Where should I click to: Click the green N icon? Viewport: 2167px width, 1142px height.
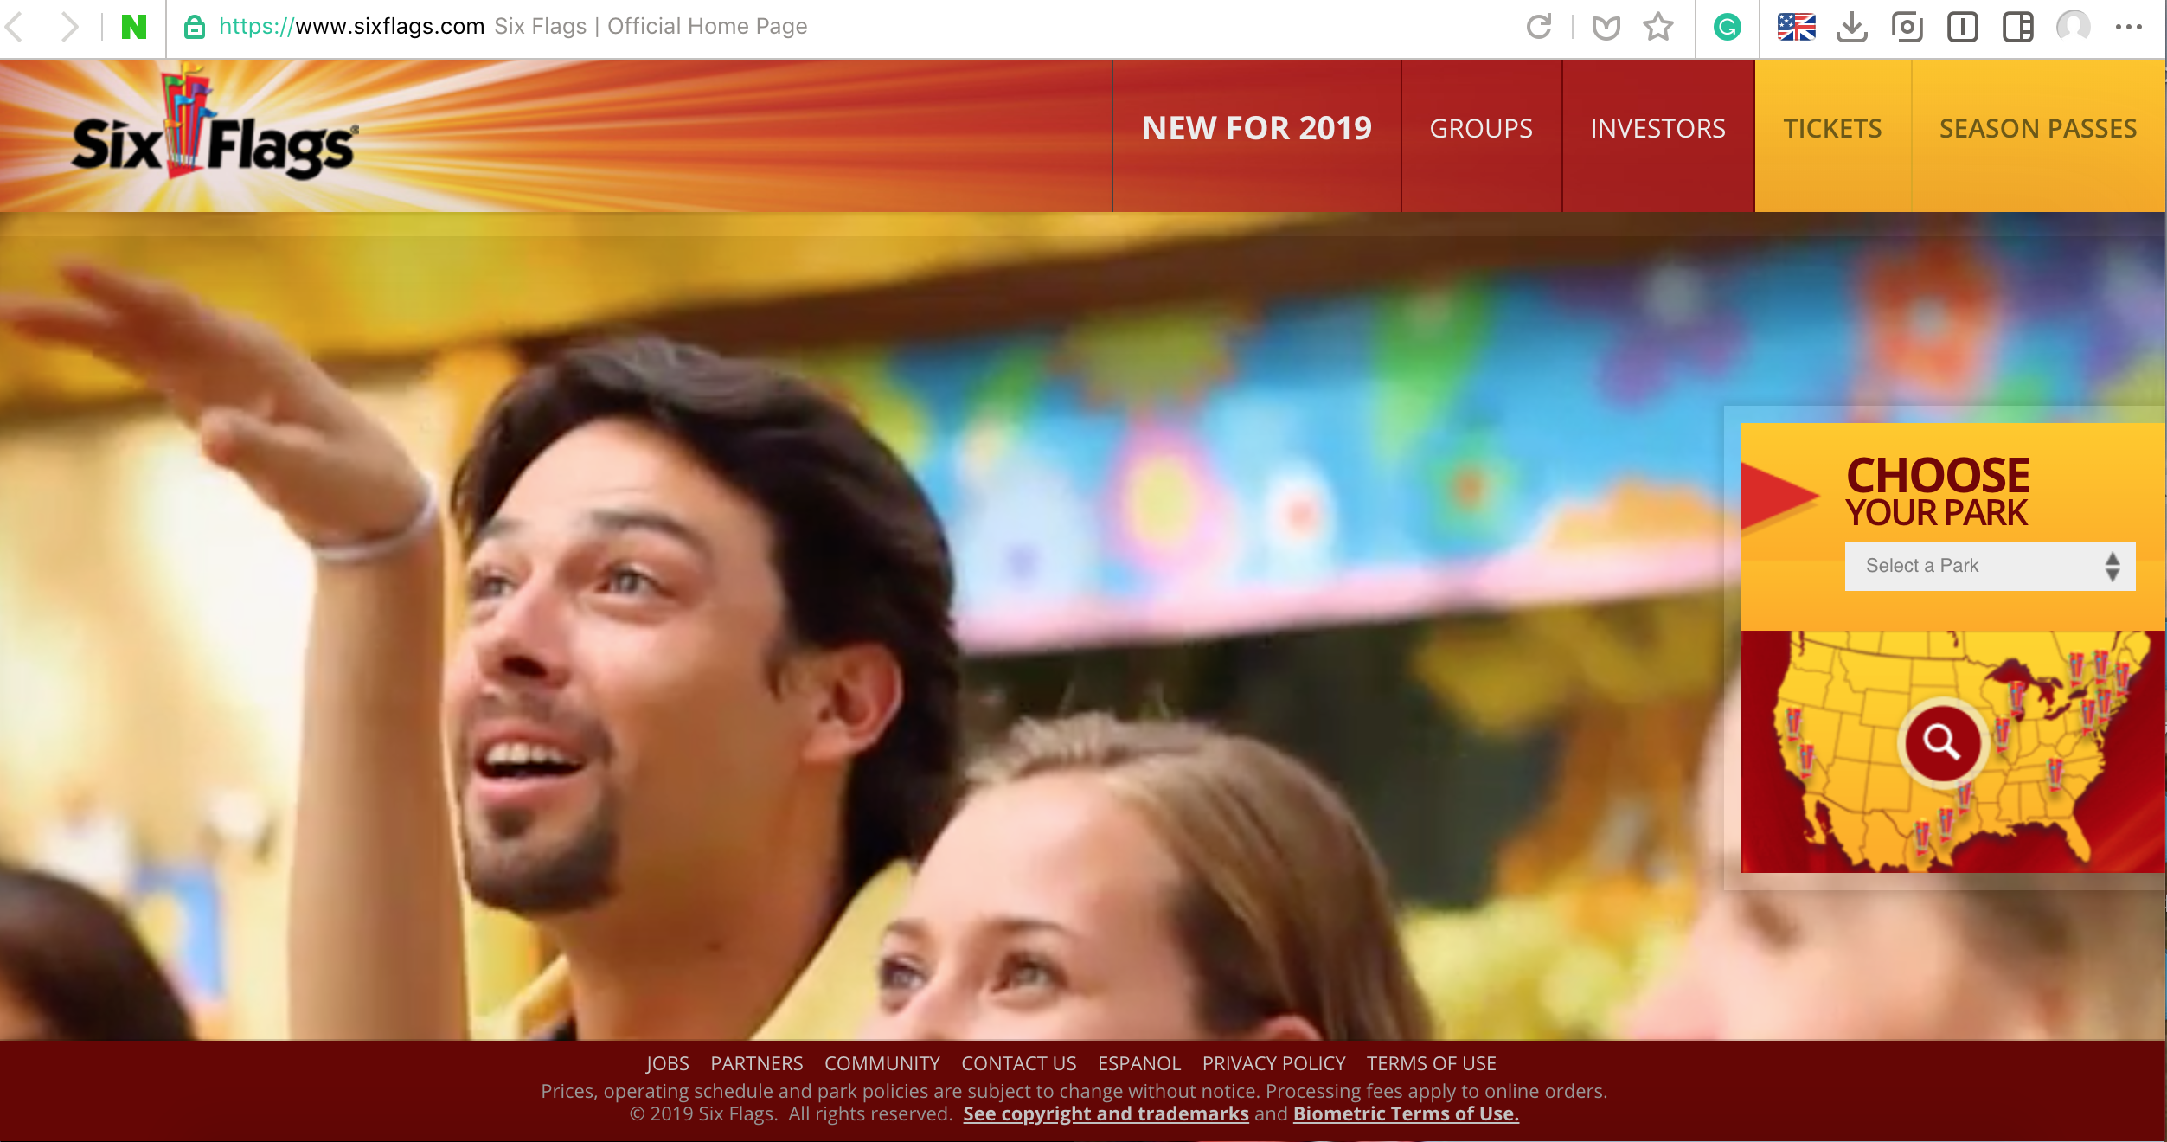134,27
